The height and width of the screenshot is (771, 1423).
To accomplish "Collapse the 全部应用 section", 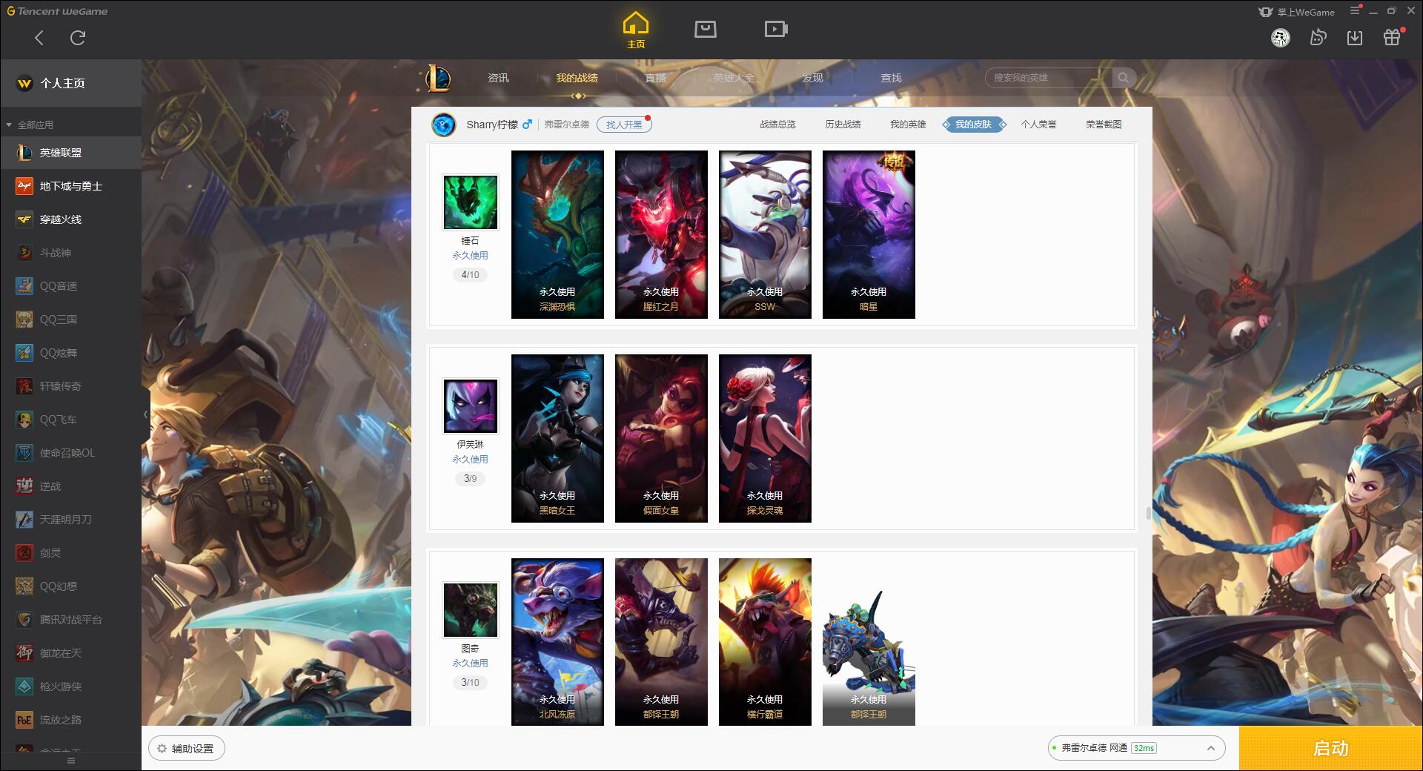I will tap(30, 125).
